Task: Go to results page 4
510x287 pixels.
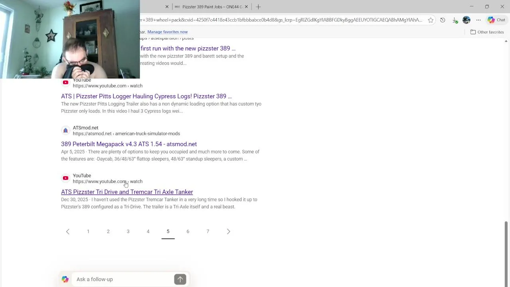Action: pyautogui.click(x=148, y=232)
